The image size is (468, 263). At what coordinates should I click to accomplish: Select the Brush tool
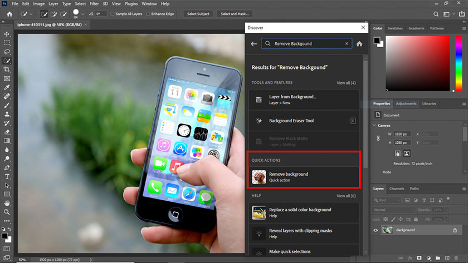click(x=7, y=106)
